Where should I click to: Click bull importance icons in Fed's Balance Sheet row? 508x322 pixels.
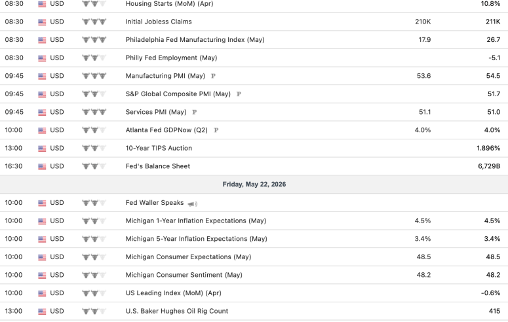coord(94,166)
